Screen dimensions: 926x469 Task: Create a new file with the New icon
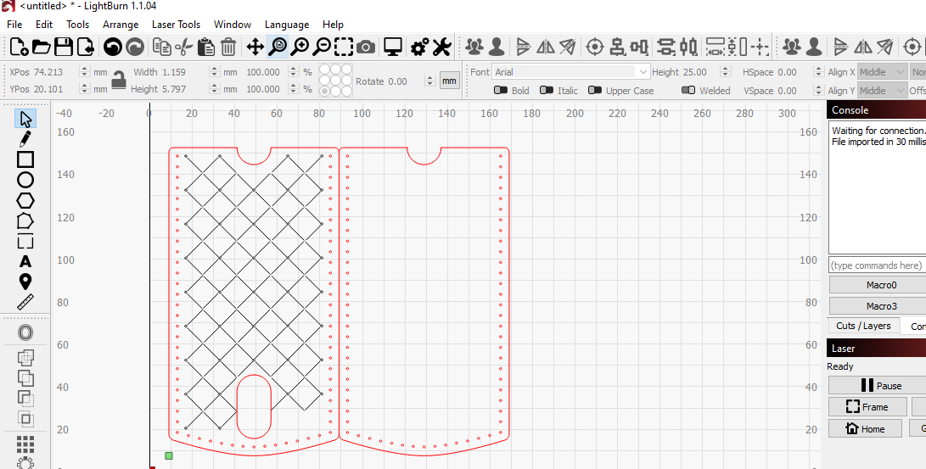(x=20, y=47)
